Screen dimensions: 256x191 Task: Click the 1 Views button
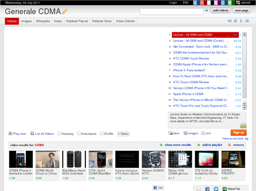click(124, 134)
